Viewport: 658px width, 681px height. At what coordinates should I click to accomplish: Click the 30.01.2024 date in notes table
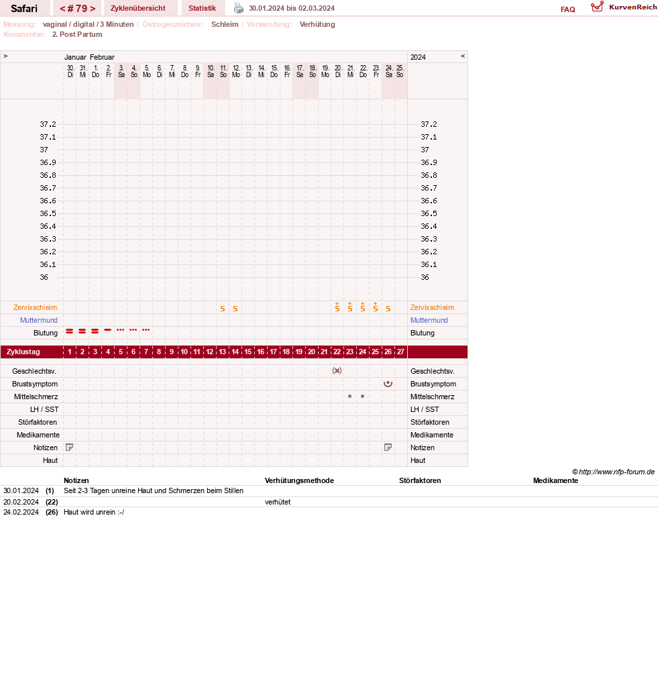click(x=21, y=490)
